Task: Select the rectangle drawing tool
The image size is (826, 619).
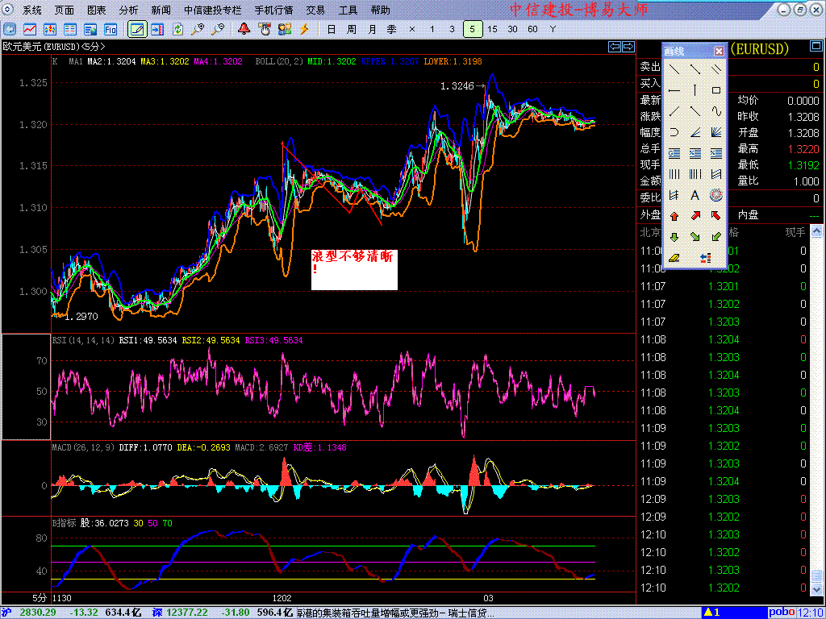Action: point(715,90)
